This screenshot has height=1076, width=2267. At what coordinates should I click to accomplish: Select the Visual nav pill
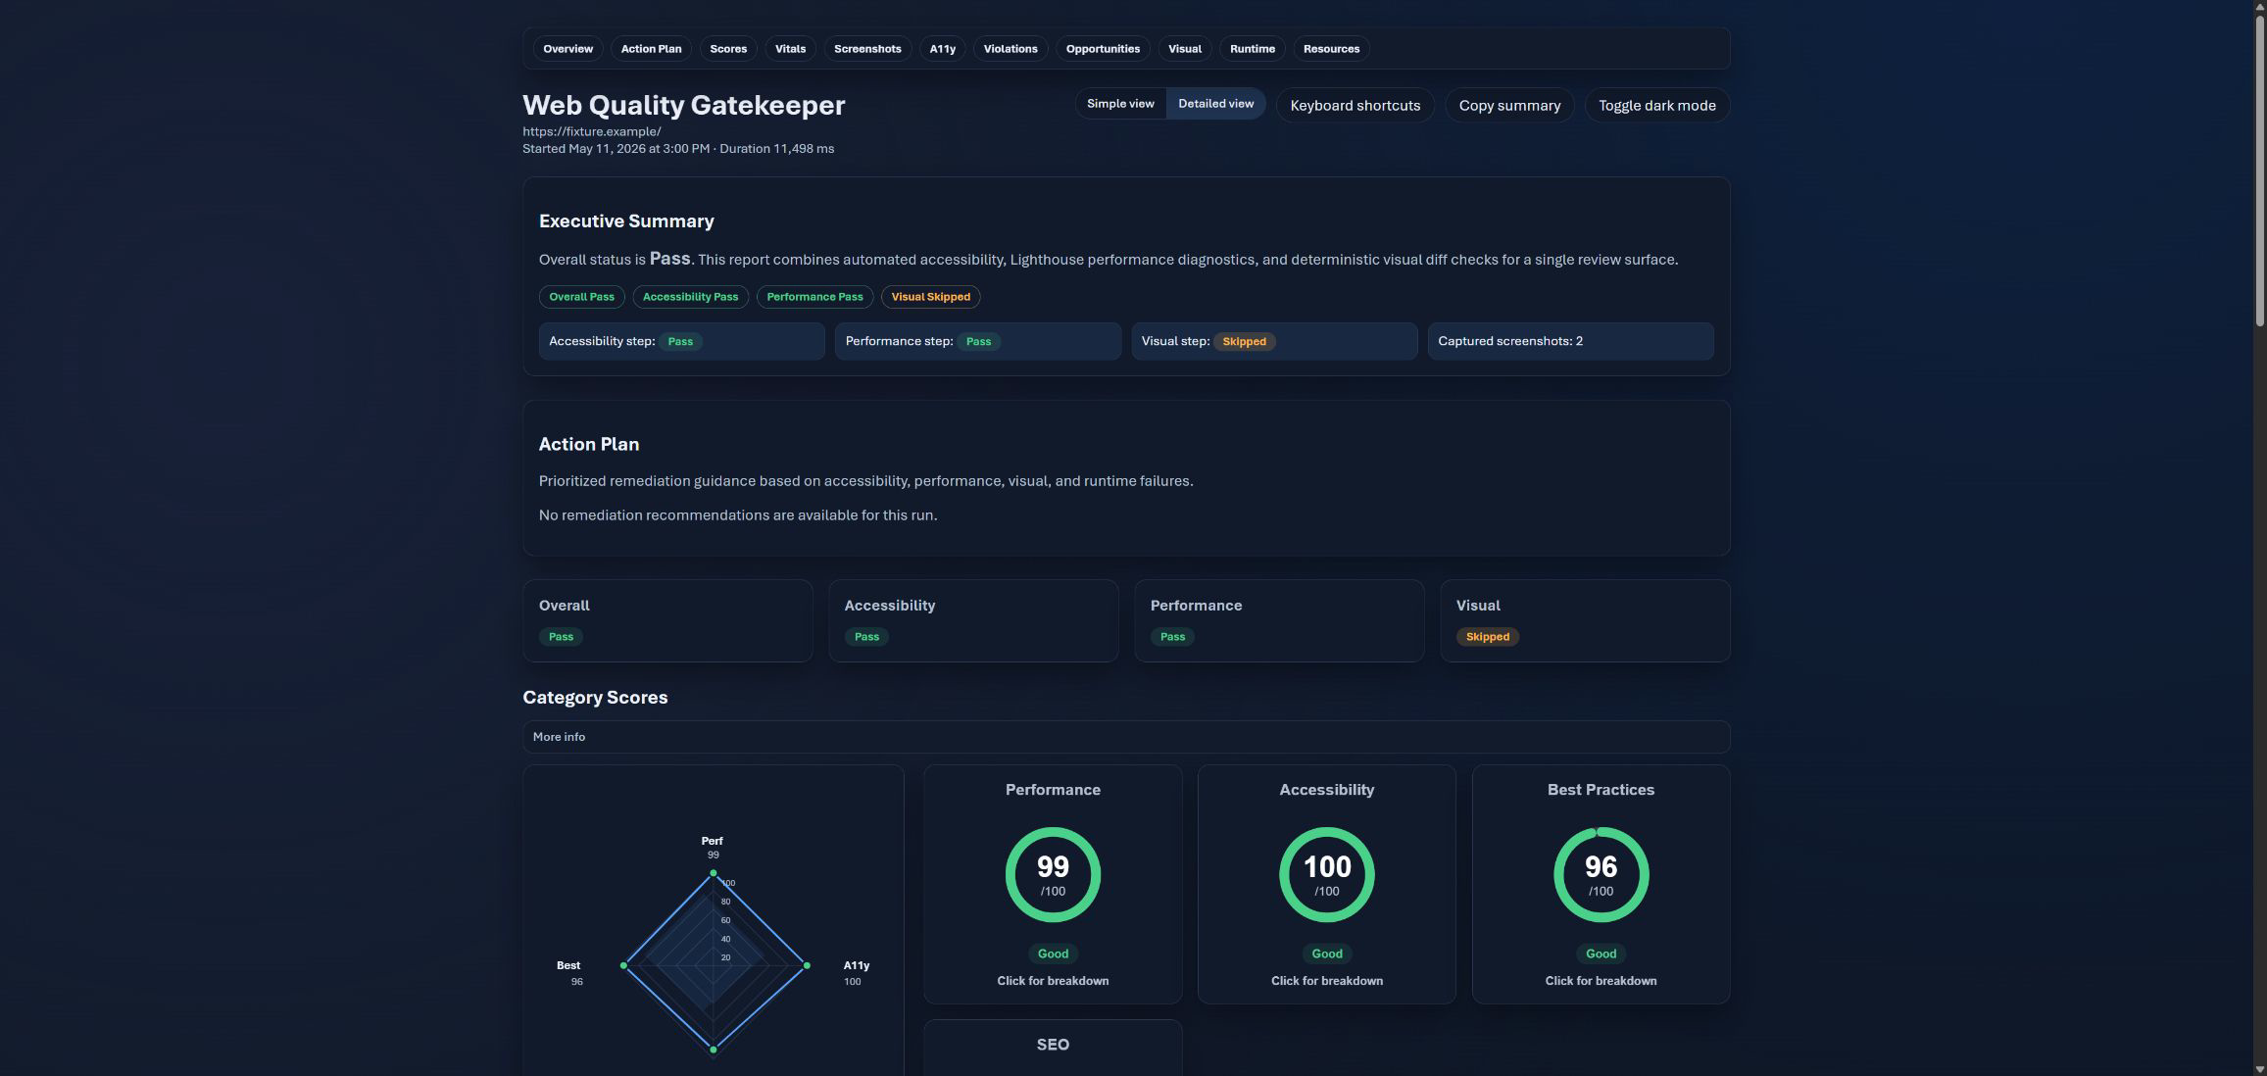click(1185, 49)
